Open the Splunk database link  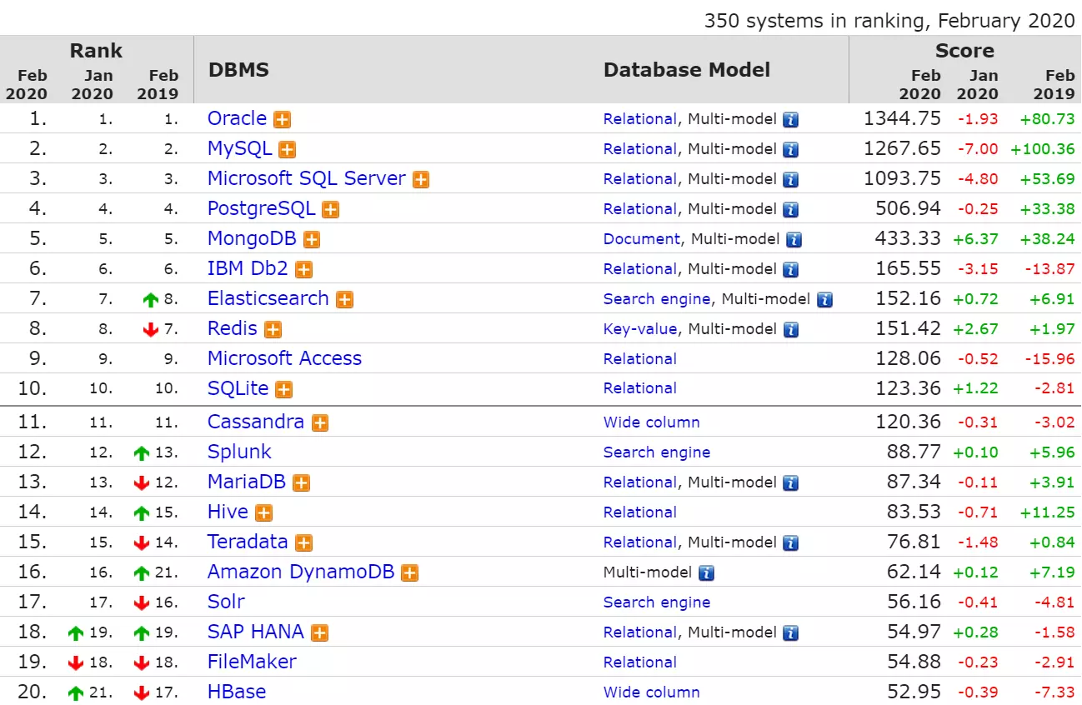pyautogui.click(x=239, y=452)
